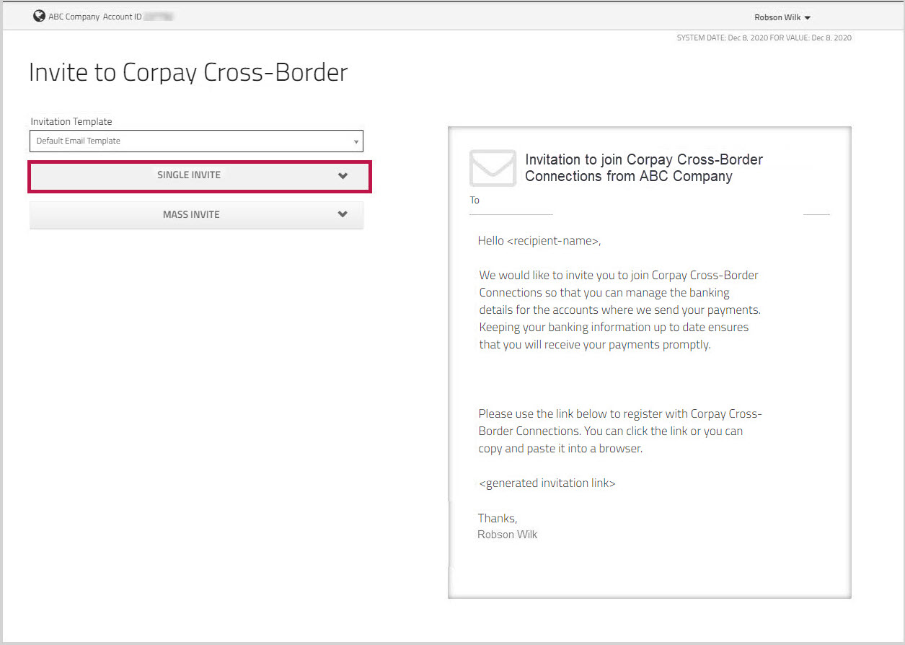905x645 pixels.
Task: Click the 'We would like to invite you' paragraph
Action: 620,310
